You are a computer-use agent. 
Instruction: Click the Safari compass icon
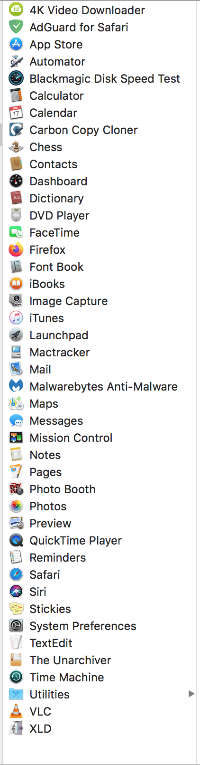[16, 574]
